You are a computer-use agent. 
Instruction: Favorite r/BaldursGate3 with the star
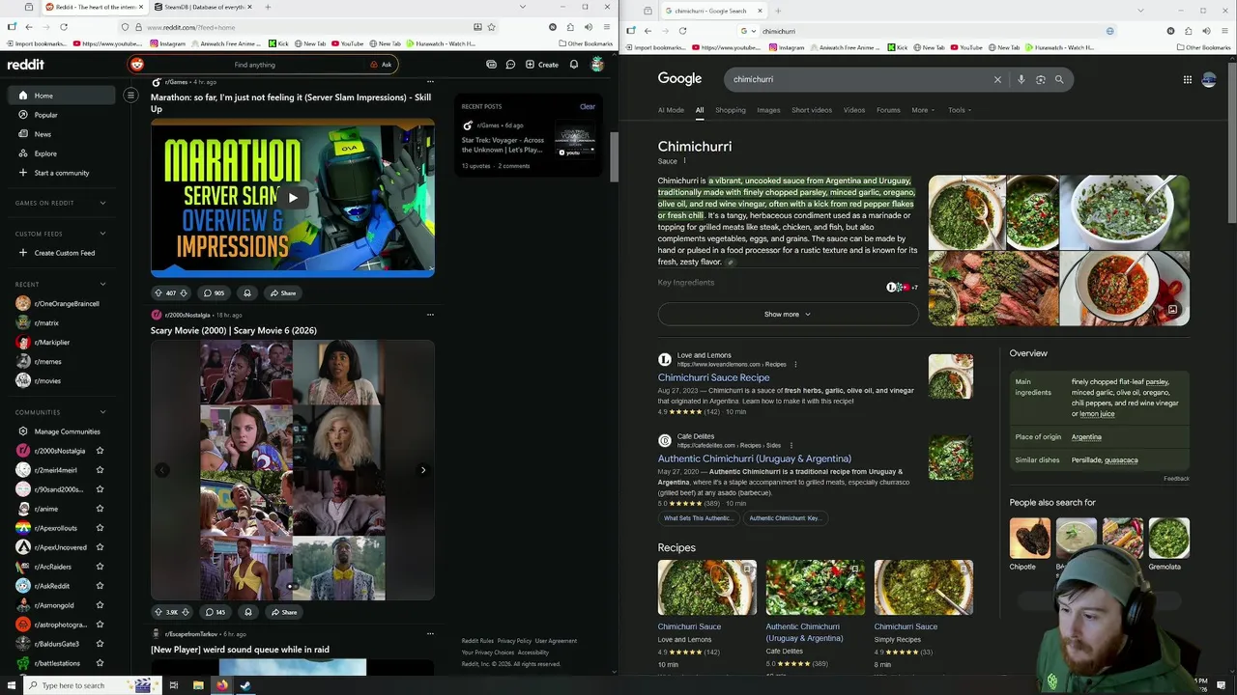coord(100,644)
